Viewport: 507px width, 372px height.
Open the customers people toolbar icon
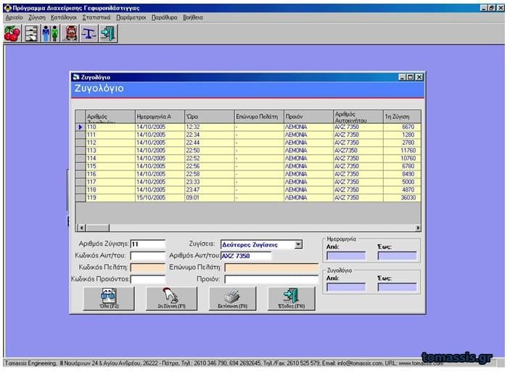coord(50,33)
